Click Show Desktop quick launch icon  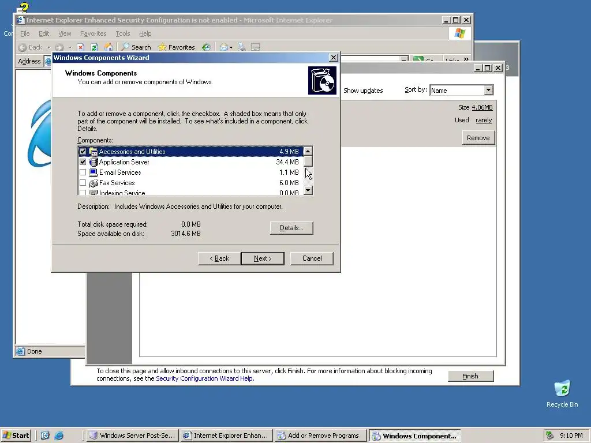45,436
